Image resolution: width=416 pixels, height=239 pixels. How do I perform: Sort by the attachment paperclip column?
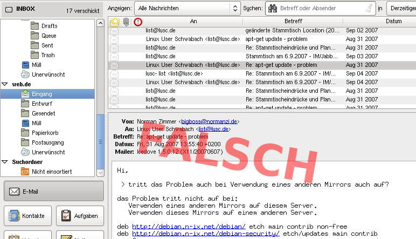pos(126,22)
